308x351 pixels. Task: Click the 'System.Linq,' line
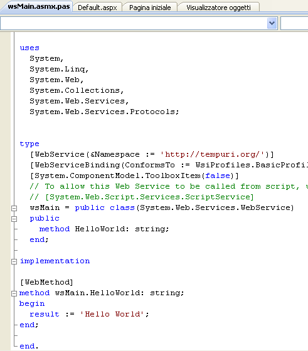click(x=59, y=69)
